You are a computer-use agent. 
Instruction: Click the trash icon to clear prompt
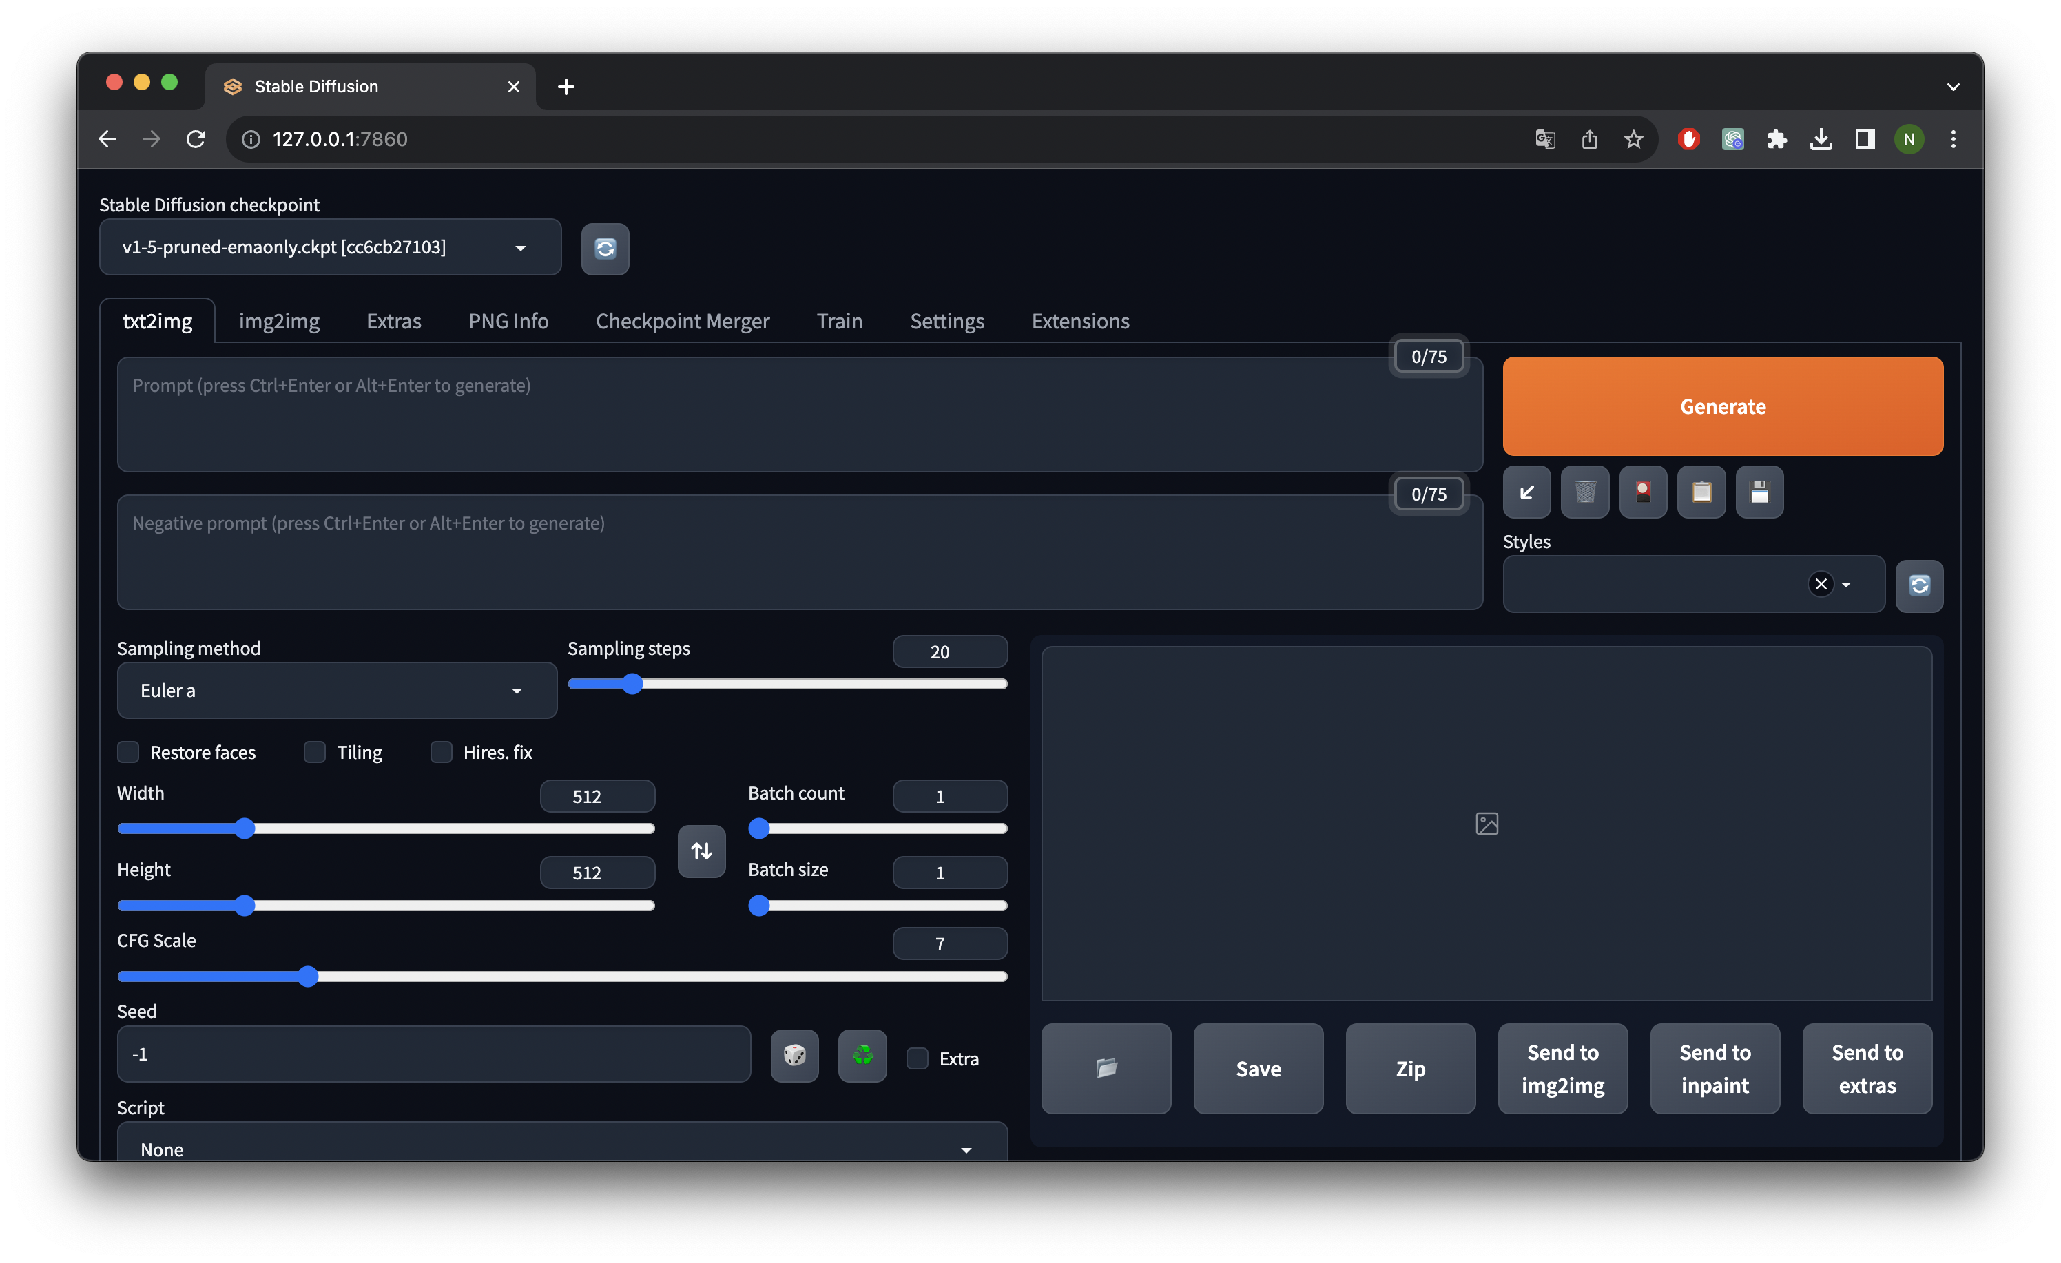1584,492
